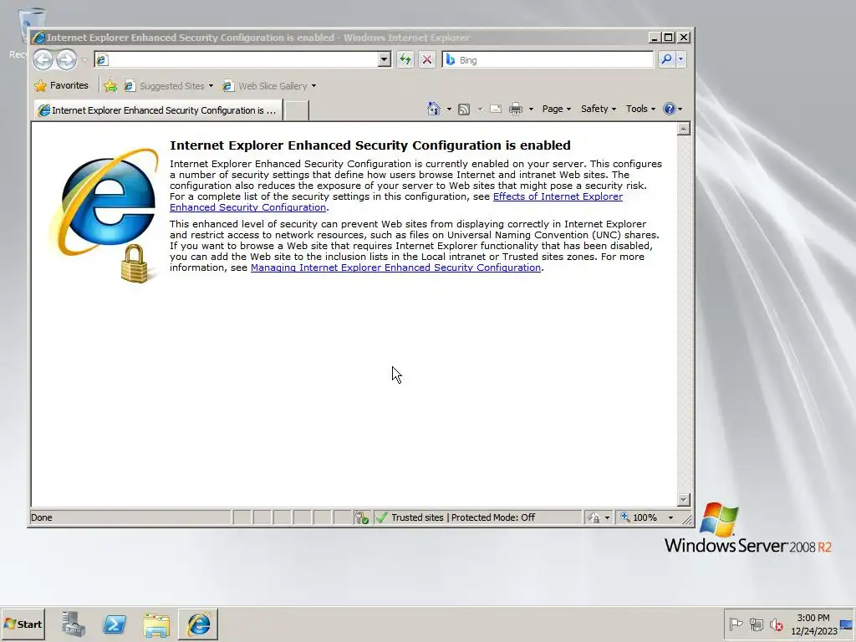Click the 100% zoom level button
Viewport: 856px width, 642px height.
coord(639,517)
